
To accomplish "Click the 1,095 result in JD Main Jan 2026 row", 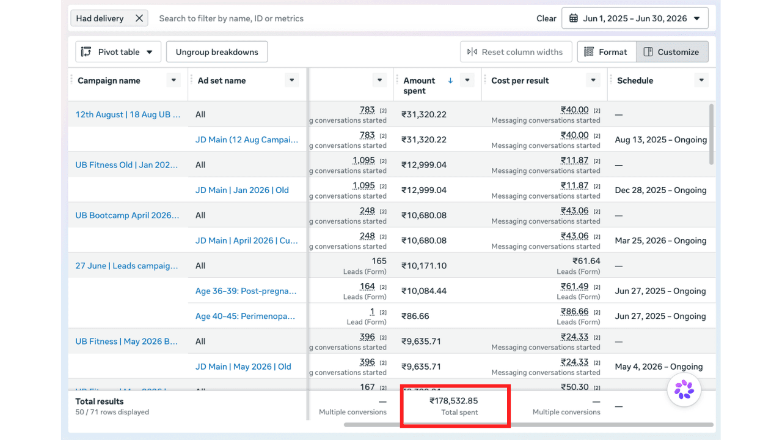I will coord(364,185).
